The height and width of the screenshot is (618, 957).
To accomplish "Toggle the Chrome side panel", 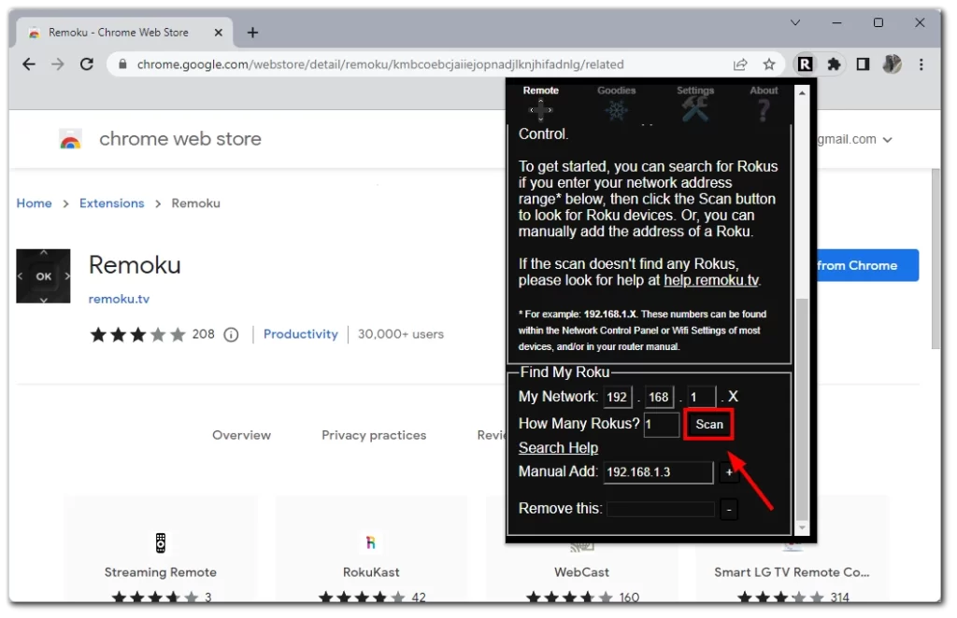I will click(x=863, y=64).
